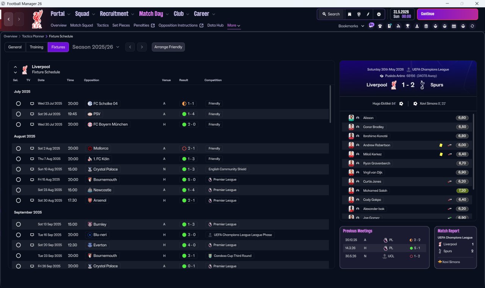Open the Portal dropdown menu
Viewport: 485px width, 288px height.
[60, 14]
